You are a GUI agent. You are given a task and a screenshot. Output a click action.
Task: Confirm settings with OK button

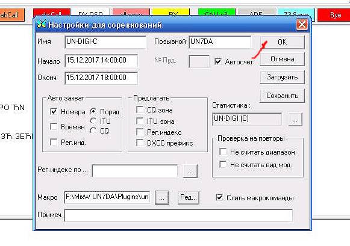point(282,42)
